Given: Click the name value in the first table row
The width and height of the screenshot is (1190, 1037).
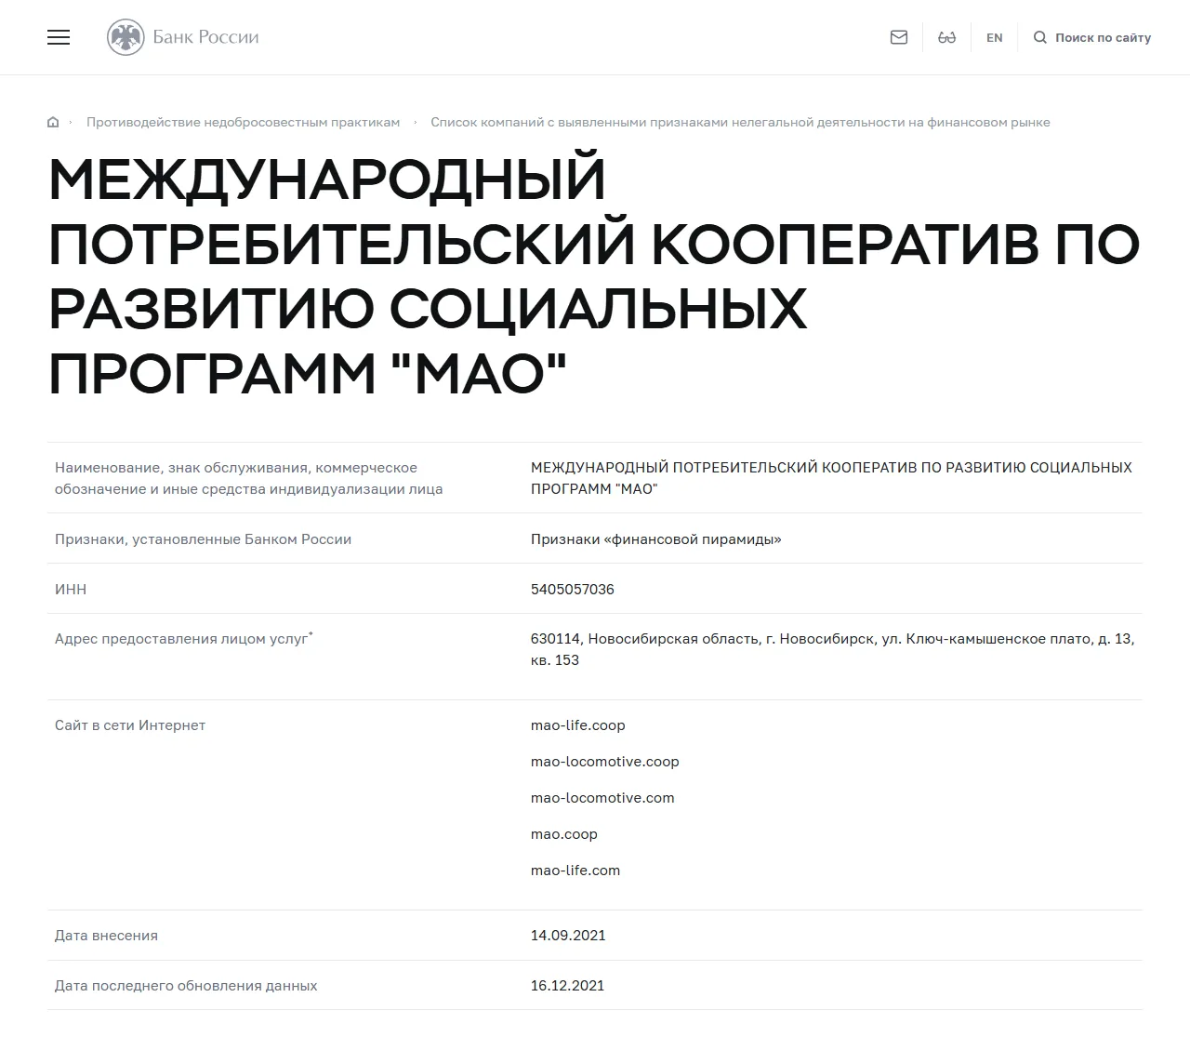Looking at the screenshot, I should (x=831, y=478).
